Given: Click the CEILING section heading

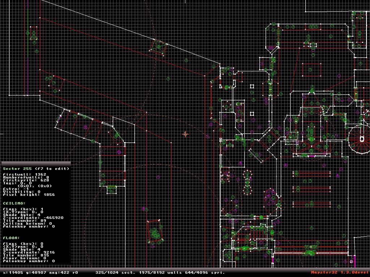Looking at the screenshot, I should pos(14,203).
